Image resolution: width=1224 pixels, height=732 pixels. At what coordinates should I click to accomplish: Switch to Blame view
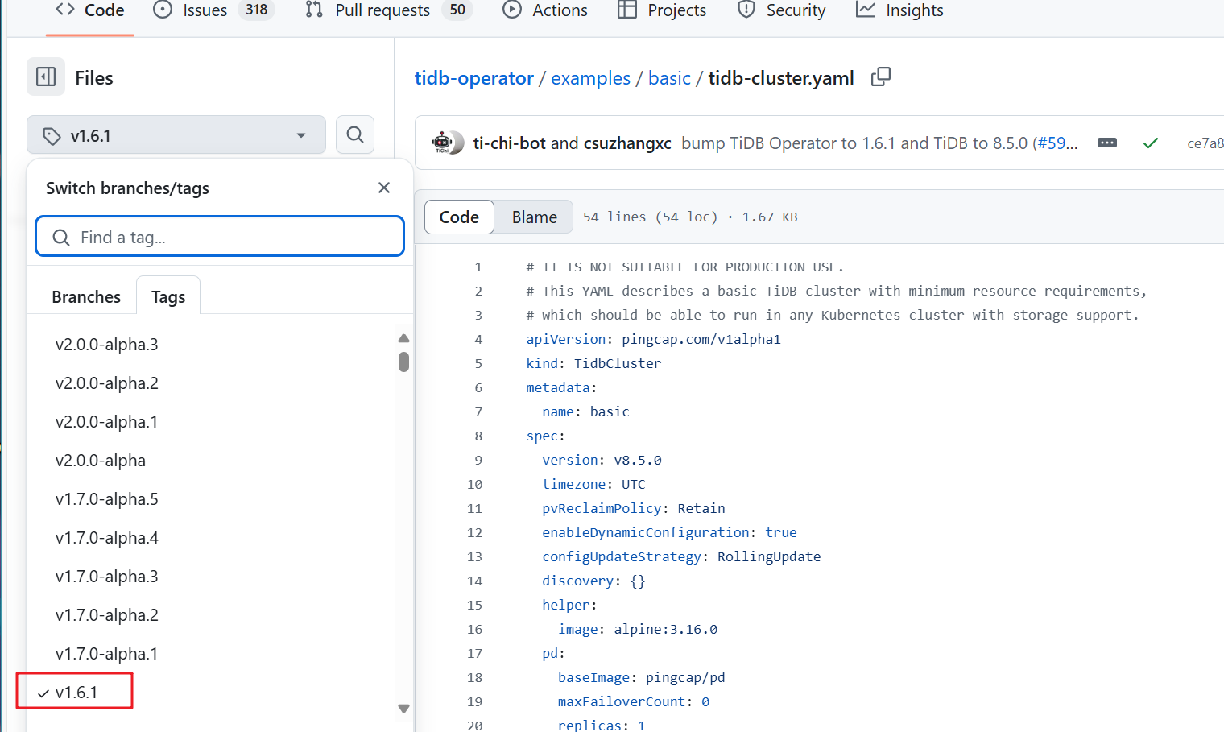coord(534,217)
